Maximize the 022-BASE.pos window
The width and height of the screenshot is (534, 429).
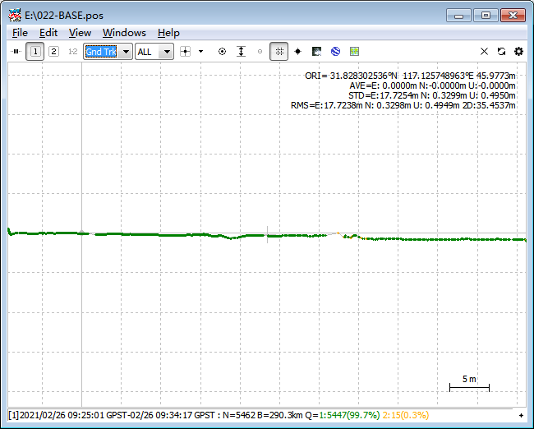click(x=486, y=16)
